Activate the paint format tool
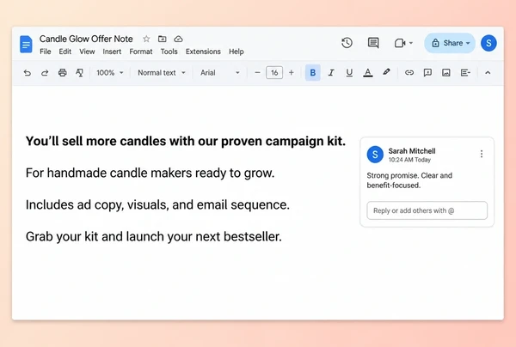516x347 pixels. tap(79, 73)
